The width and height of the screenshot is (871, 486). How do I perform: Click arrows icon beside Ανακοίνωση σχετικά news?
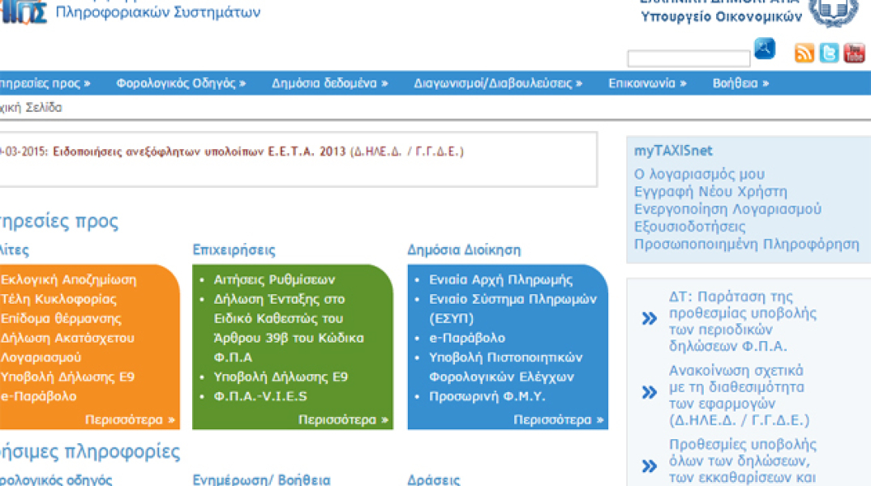pos(649,393)
